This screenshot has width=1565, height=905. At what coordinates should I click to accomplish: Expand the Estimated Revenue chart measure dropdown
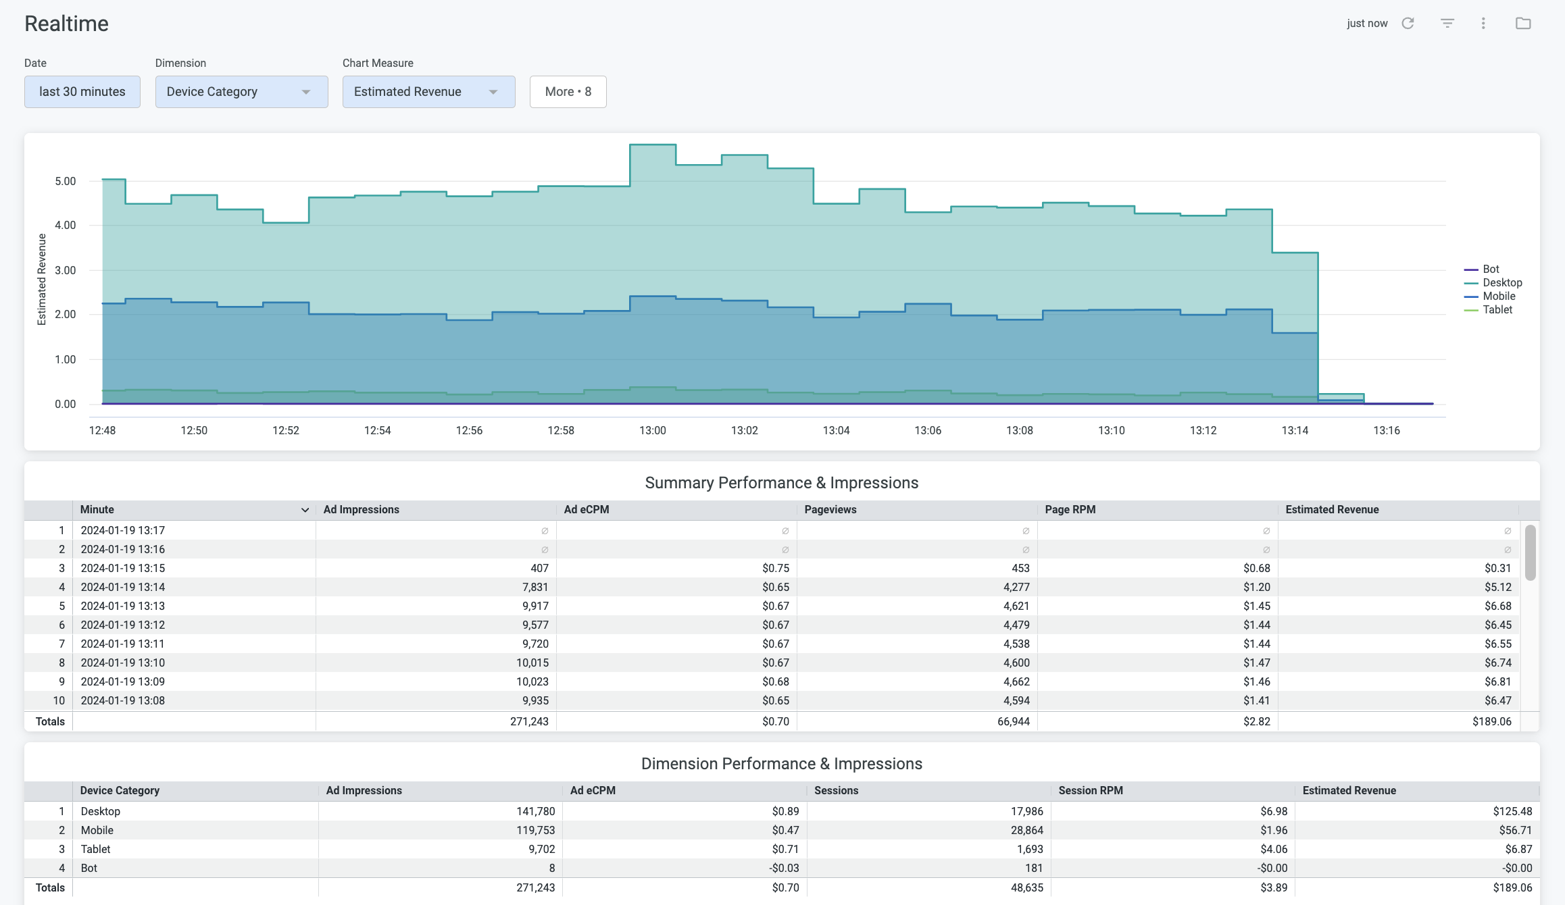point(429,92)
